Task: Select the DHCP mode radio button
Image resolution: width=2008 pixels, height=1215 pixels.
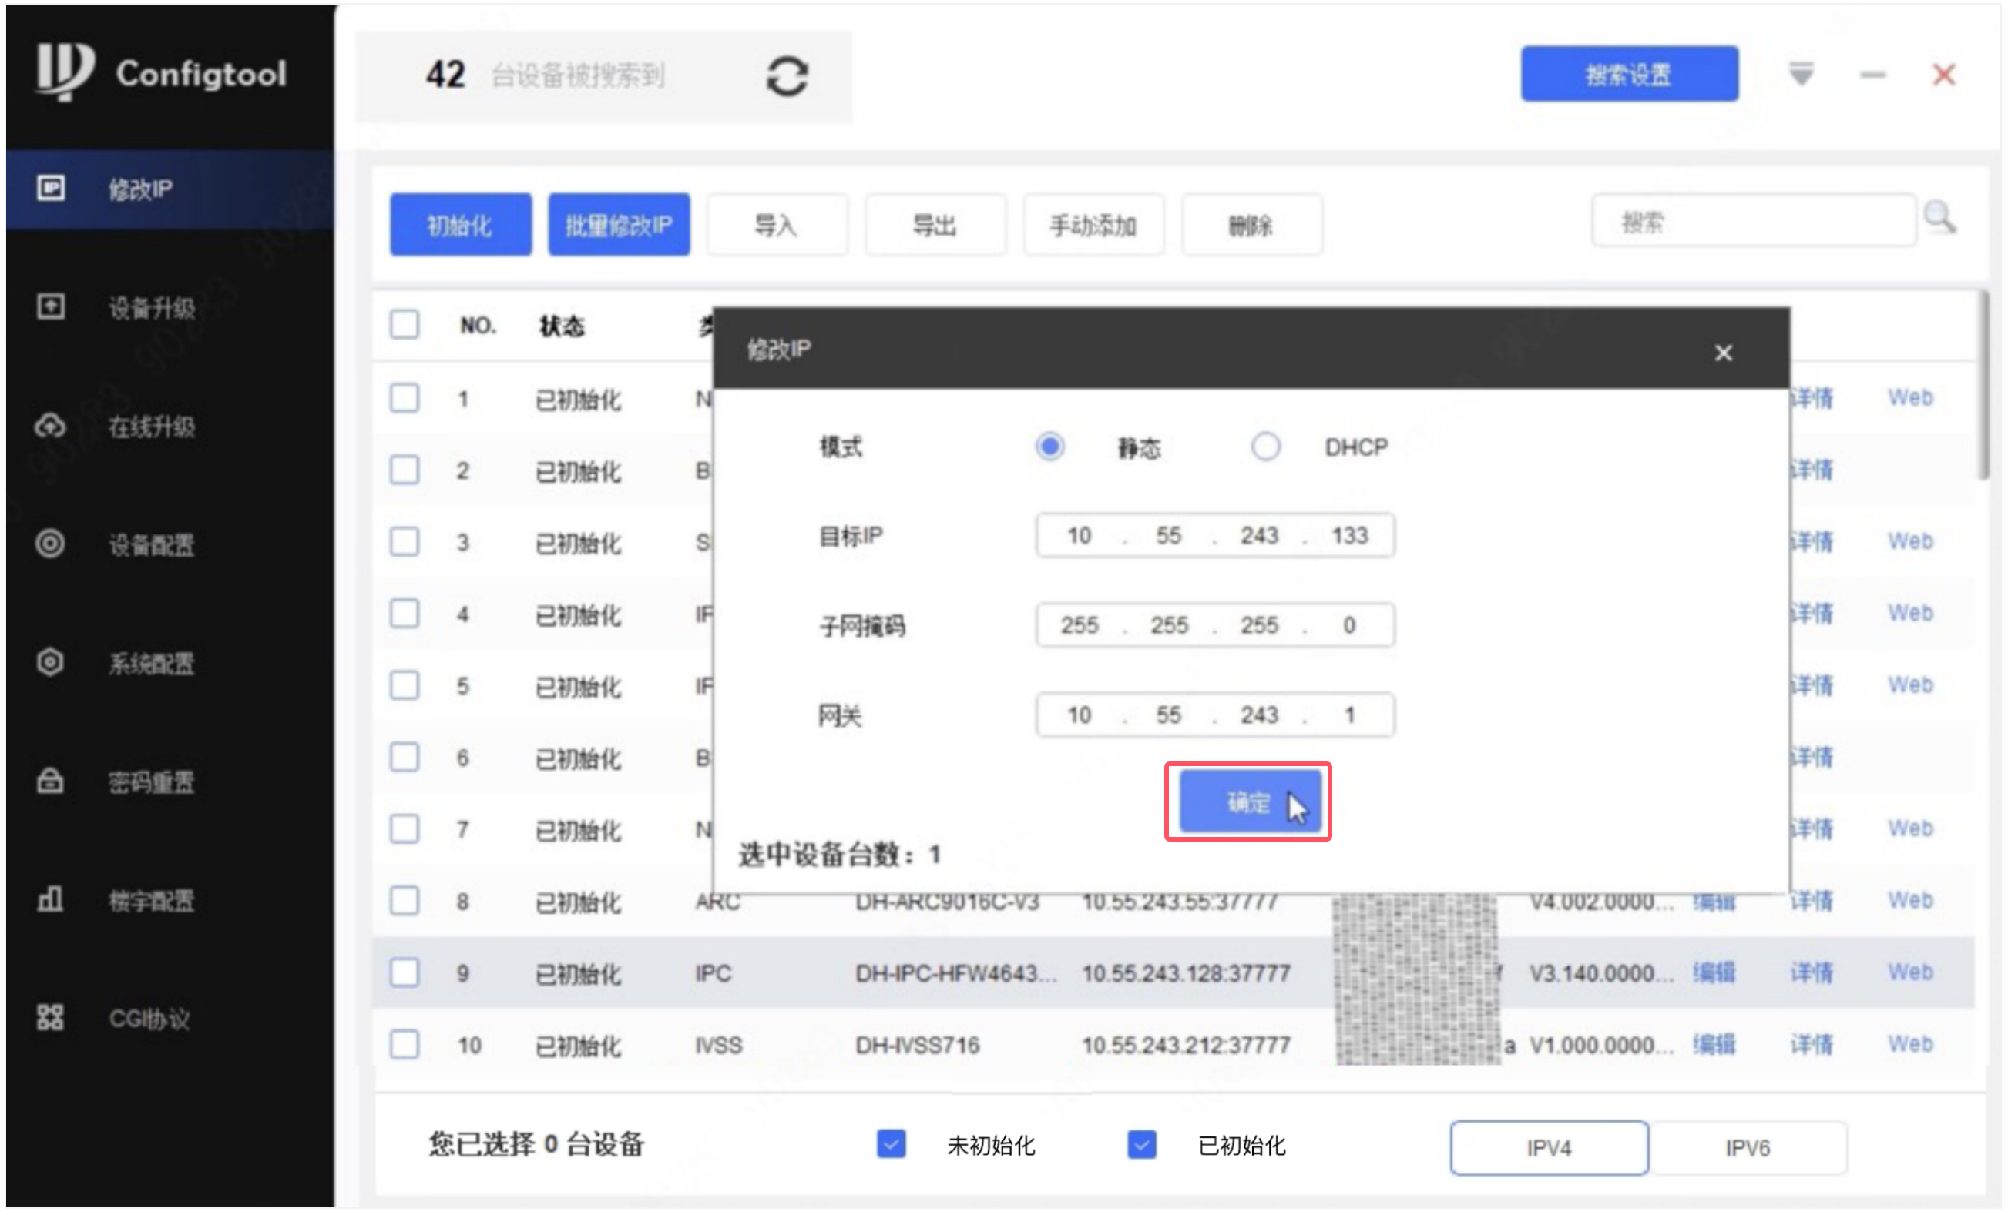Action: 1265,447
